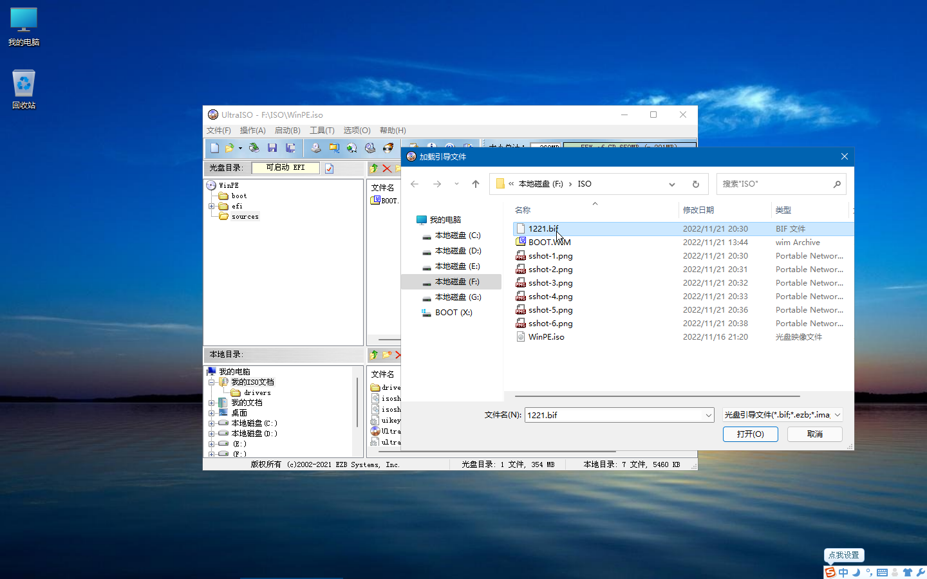Viewport: 927px width, 579px height.
Task: Click up-folder icon in disc file pane
Action: tap(374, 168)
